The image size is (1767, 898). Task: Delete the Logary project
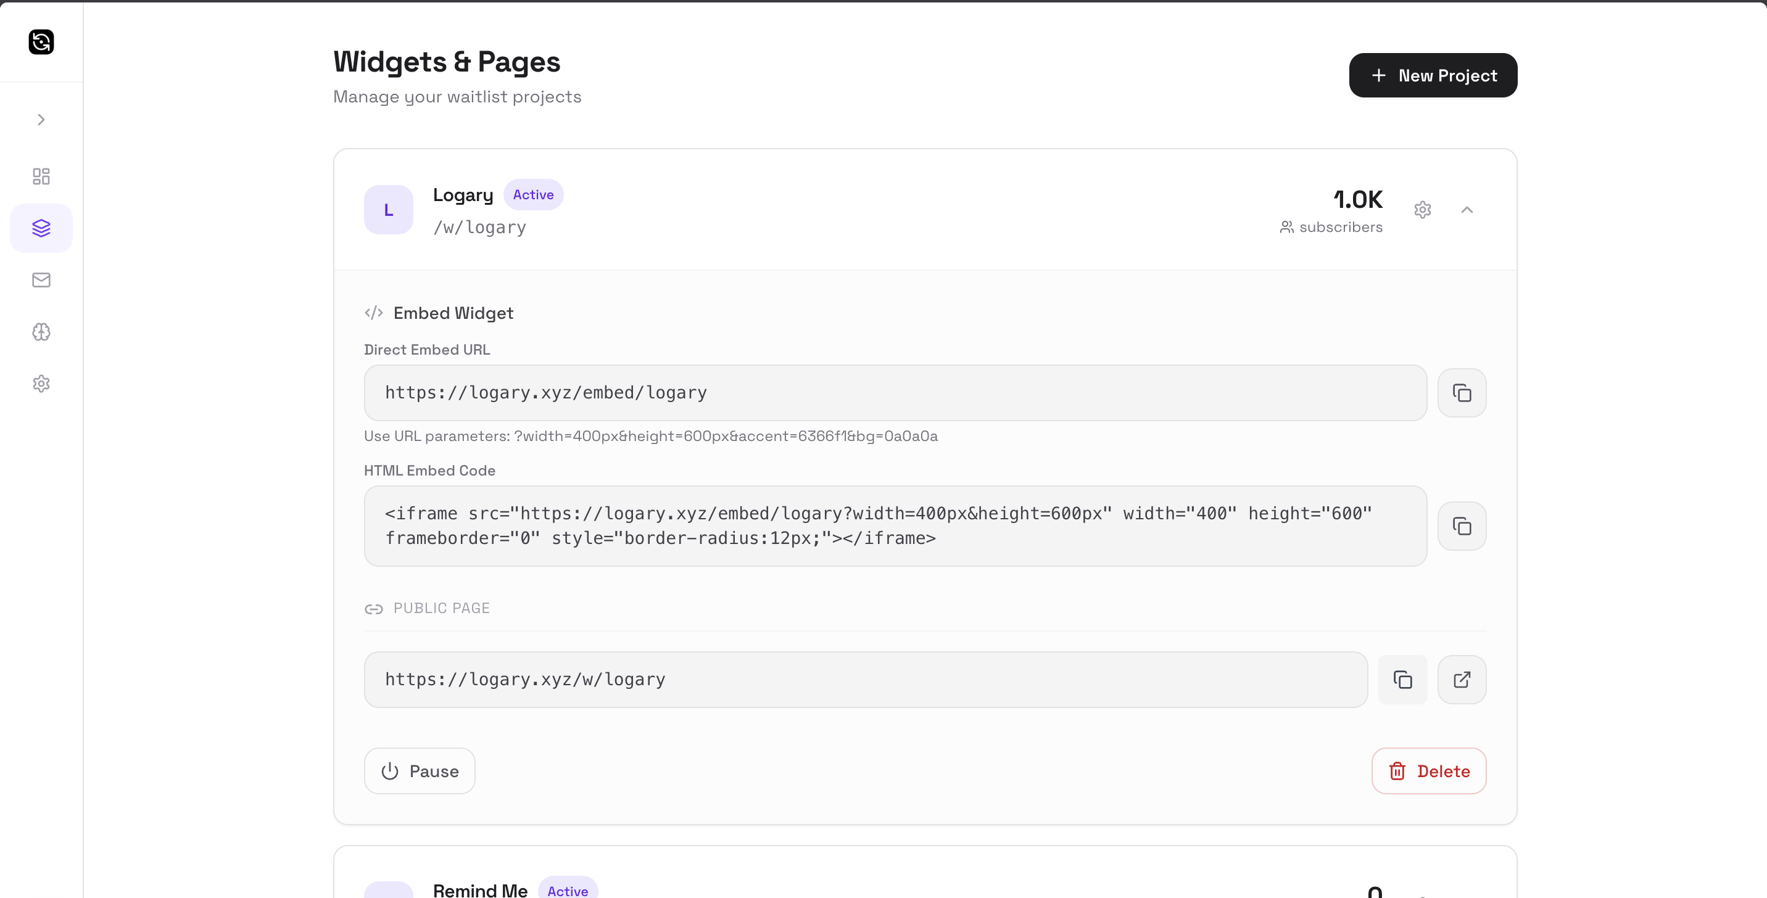point(1428,771)
